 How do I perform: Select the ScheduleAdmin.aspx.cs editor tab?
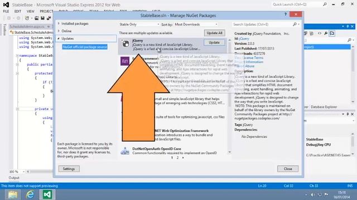coord(27,27)
